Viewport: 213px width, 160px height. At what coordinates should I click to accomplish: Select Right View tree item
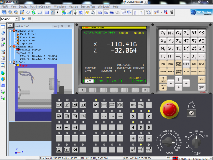tap(27, 40)
